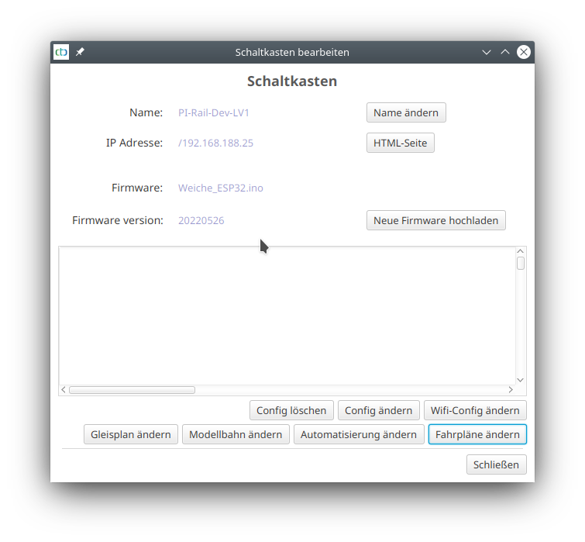
Task: Edit the Wifi-Config ändern settings
Action: pyautogui.click(x=475, y=410)
